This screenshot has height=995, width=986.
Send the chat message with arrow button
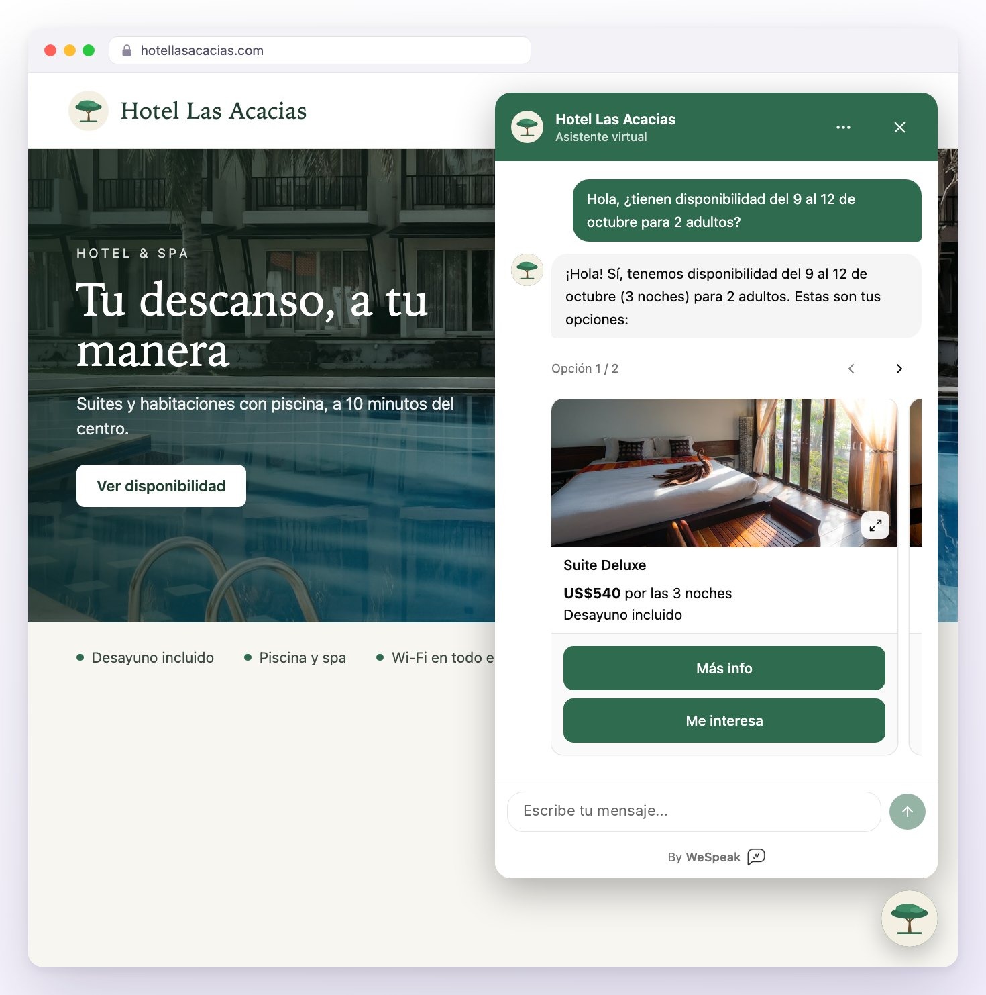pos(907,812)
